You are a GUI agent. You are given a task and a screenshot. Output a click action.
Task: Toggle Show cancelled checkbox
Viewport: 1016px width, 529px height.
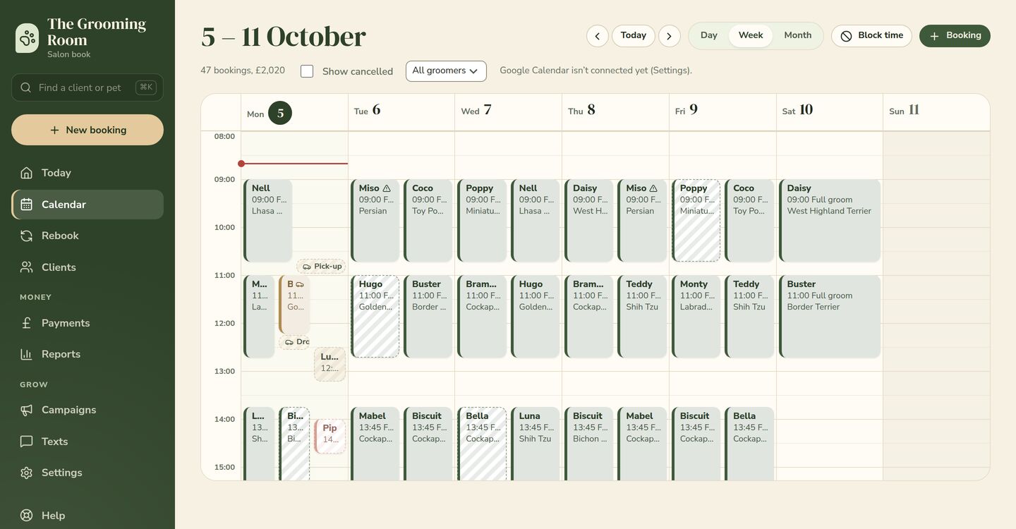(x=307, y=71)
